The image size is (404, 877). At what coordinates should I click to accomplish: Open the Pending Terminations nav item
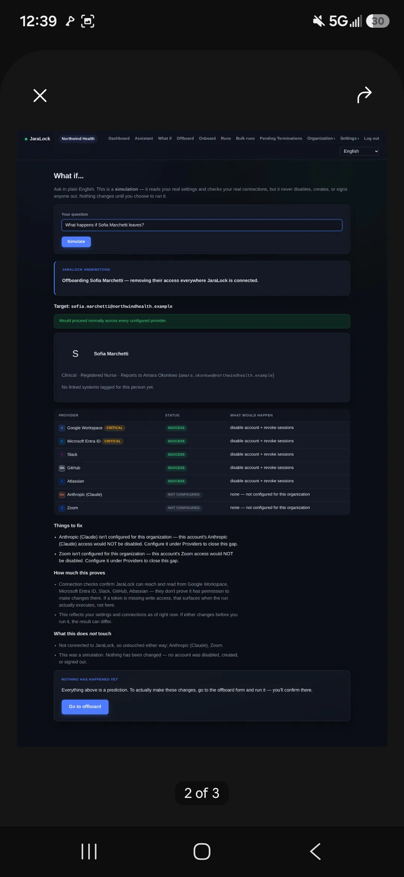pos(281,138)
